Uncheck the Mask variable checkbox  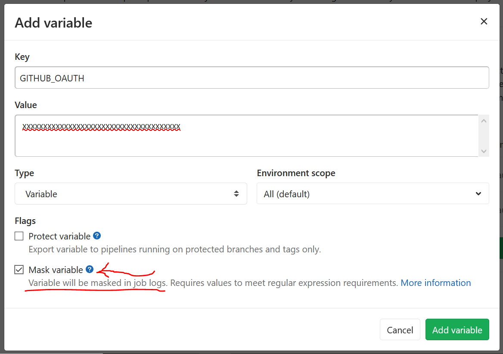pyautogui.click(x=19, y=270)
